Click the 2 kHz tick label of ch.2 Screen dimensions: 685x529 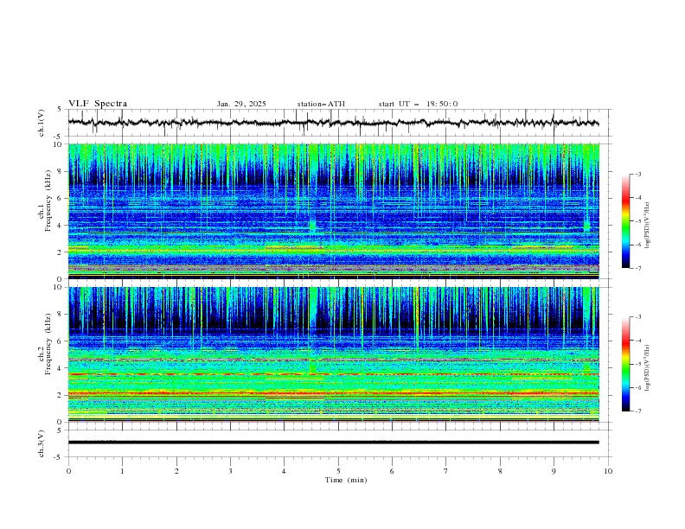point(59,395)
